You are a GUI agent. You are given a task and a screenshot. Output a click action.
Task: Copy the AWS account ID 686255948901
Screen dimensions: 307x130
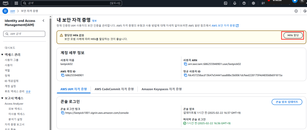click(63, 75)
